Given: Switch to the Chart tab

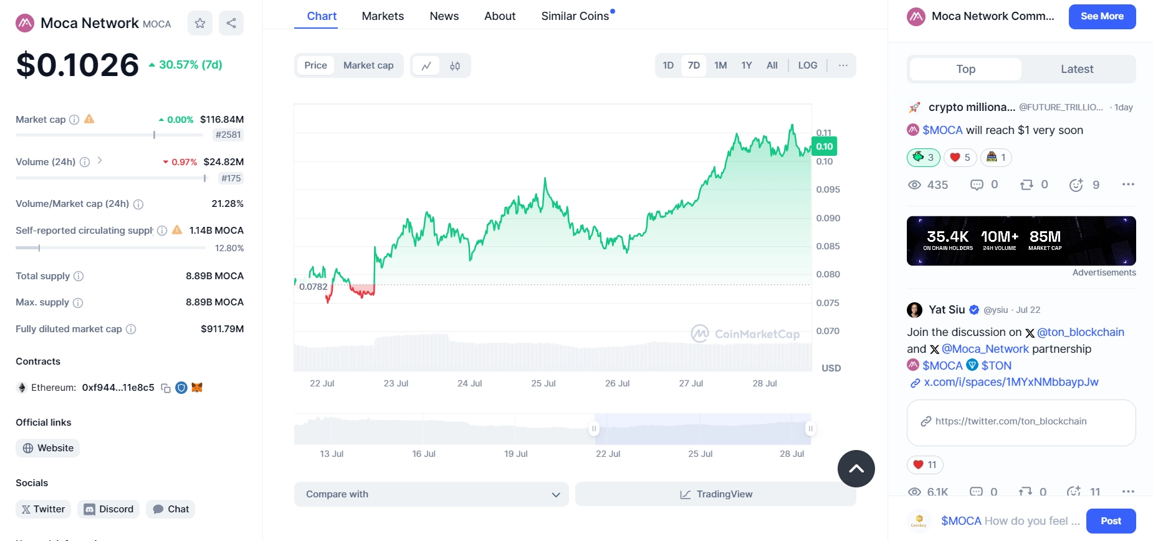Looking at the screenshot, I should pos(322,16).
